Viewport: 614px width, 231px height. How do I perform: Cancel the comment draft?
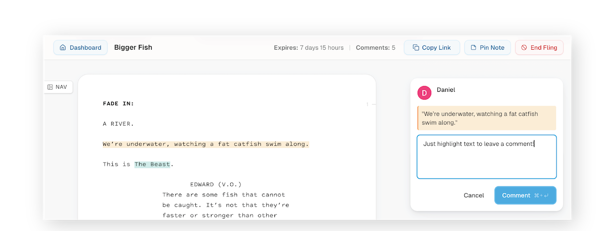coord(473,195)
